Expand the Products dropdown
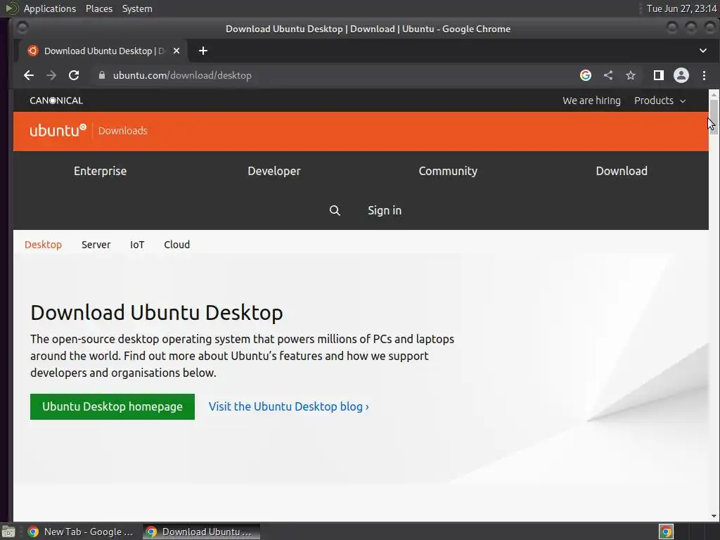Screen dimensions: 720x540 pos(660,101)
